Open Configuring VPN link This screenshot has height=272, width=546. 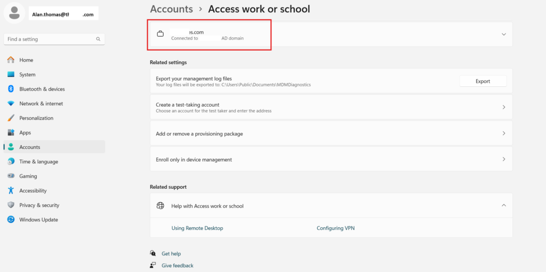point(336,228)
